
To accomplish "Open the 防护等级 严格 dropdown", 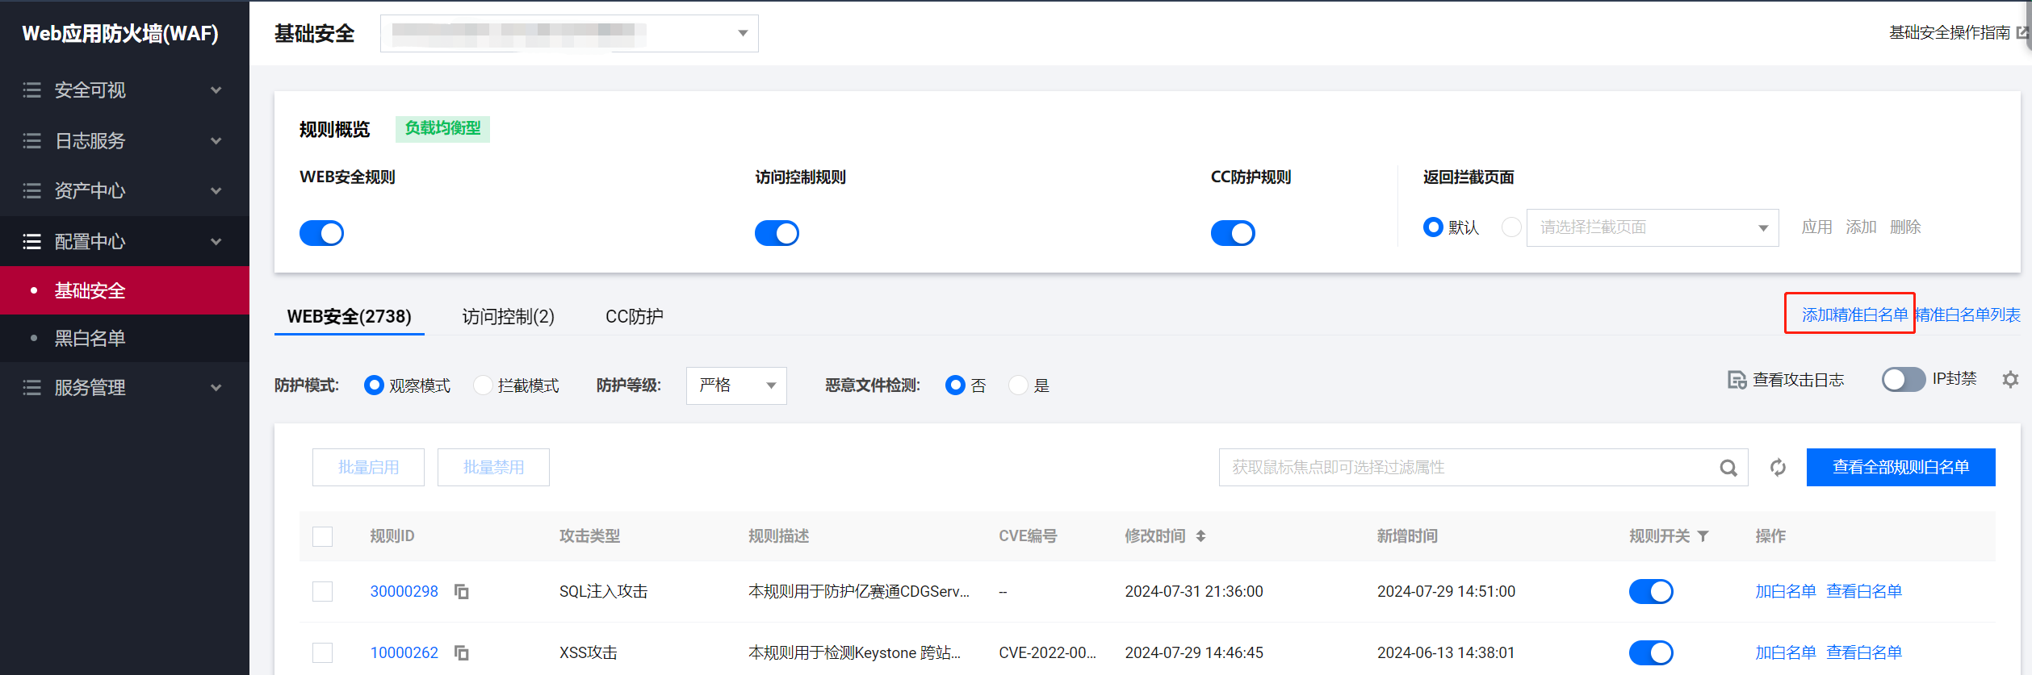I will click(x=735, y=385).
